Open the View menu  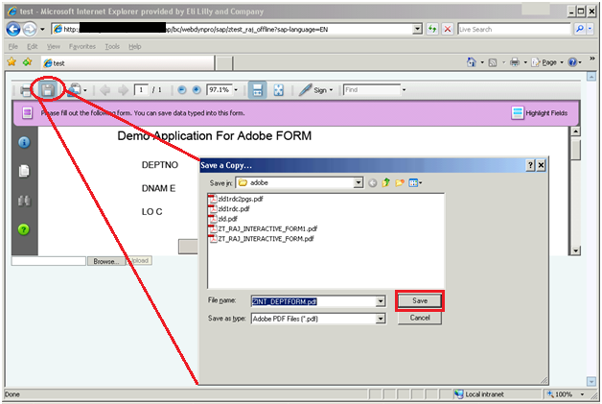click(x=54, y=46)
